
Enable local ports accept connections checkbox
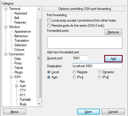(x=49, y=20)
